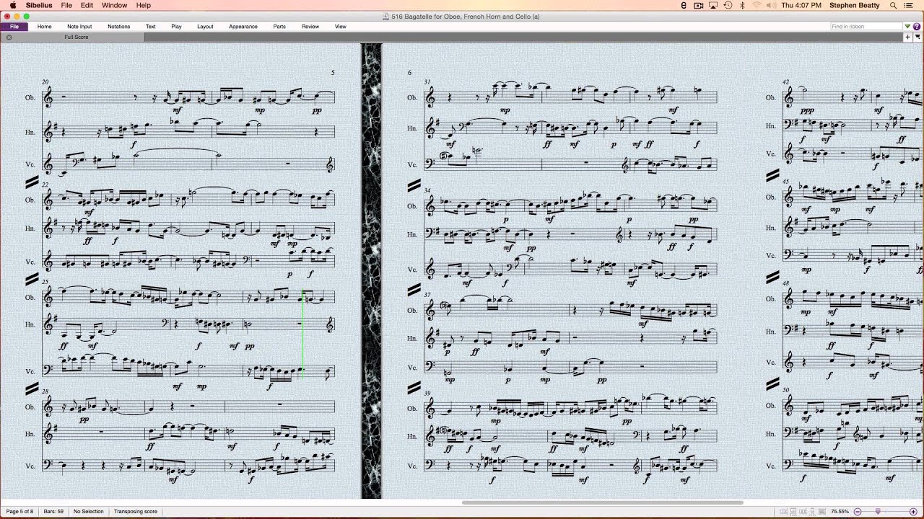This screenshot has width=924, height=519.
Task: Switch to the Appearance ribbon tab
Action: pos(243,27)
